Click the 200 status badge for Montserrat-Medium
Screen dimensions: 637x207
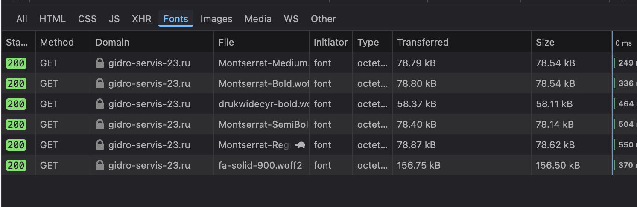(16, 63)
